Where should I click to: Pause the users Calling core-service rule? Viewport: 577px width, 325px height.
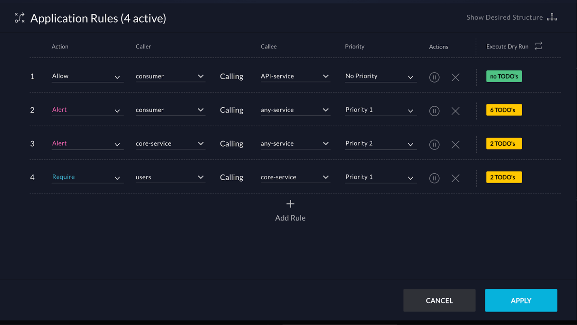point(435,178)
